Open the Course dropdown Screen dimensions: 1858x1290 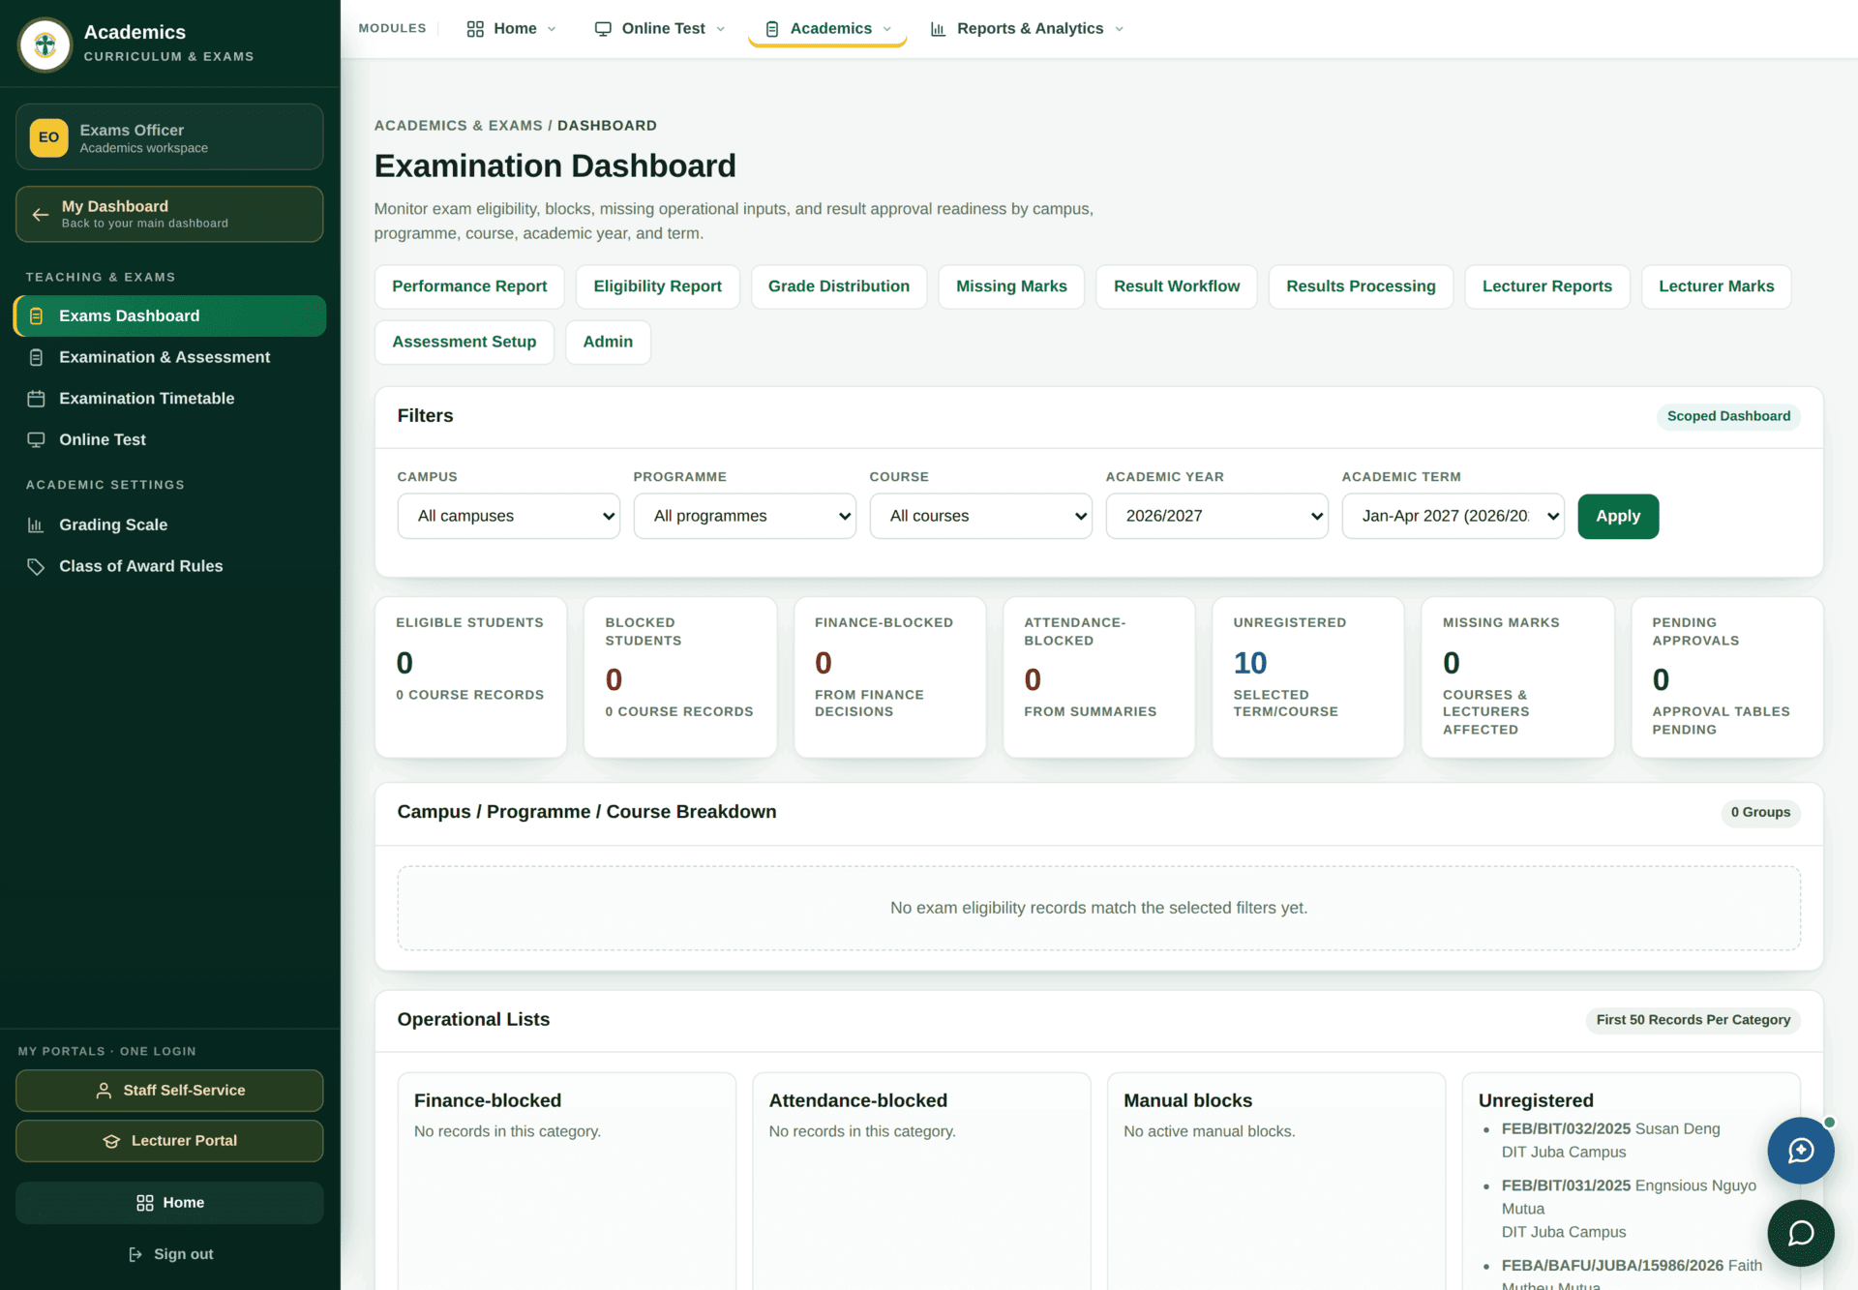coord(981,517)
